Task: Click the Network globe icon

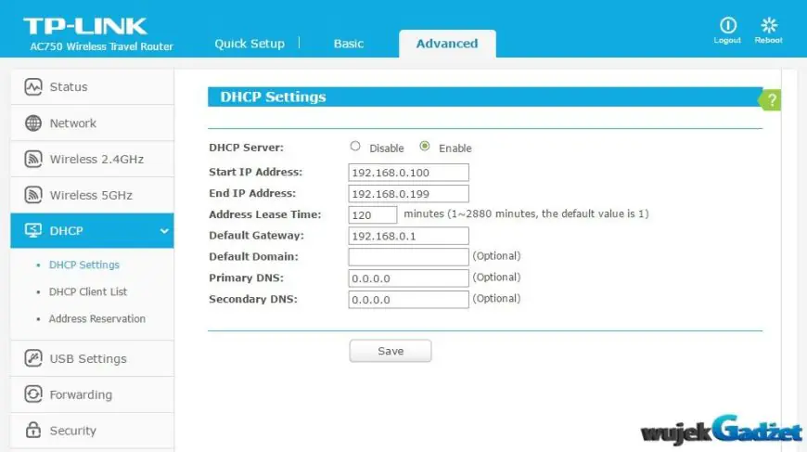Action: coord(33,123)
